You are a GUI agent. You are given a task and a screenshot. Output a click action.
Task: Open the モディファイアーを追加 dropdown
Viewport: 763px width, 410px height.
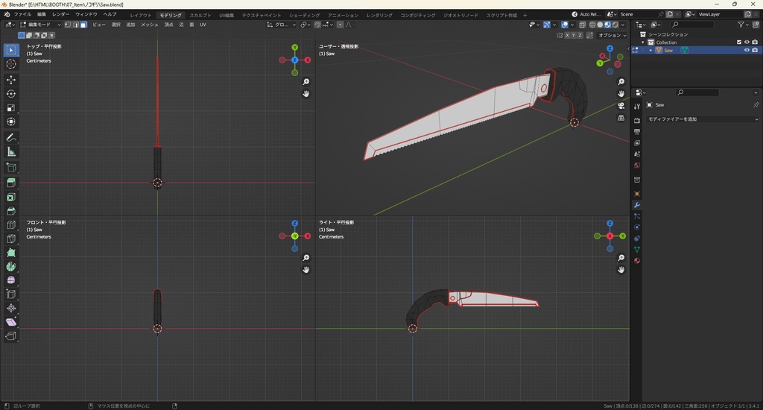click(x=702, y=119)
